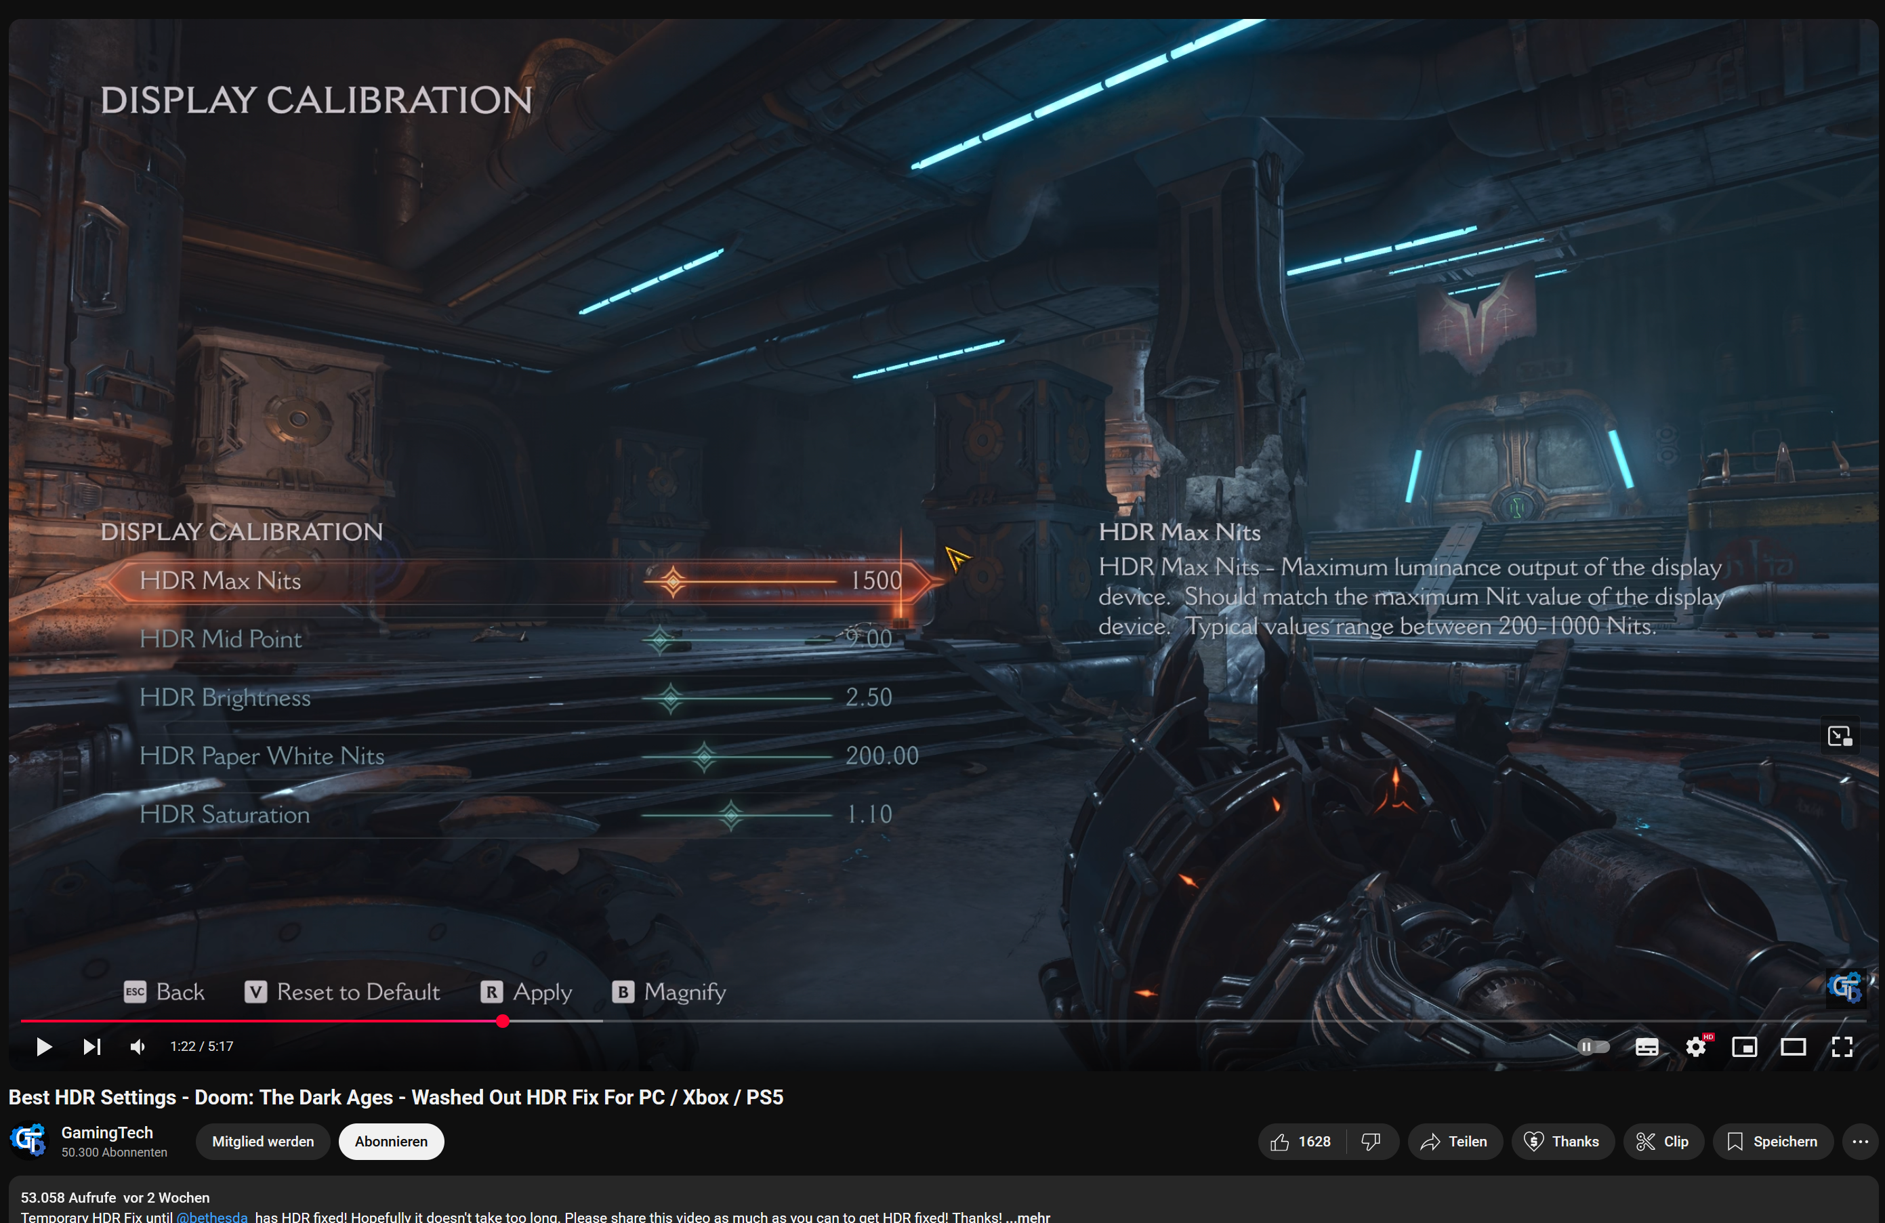Switch to theater mode

[1793, 1046]
